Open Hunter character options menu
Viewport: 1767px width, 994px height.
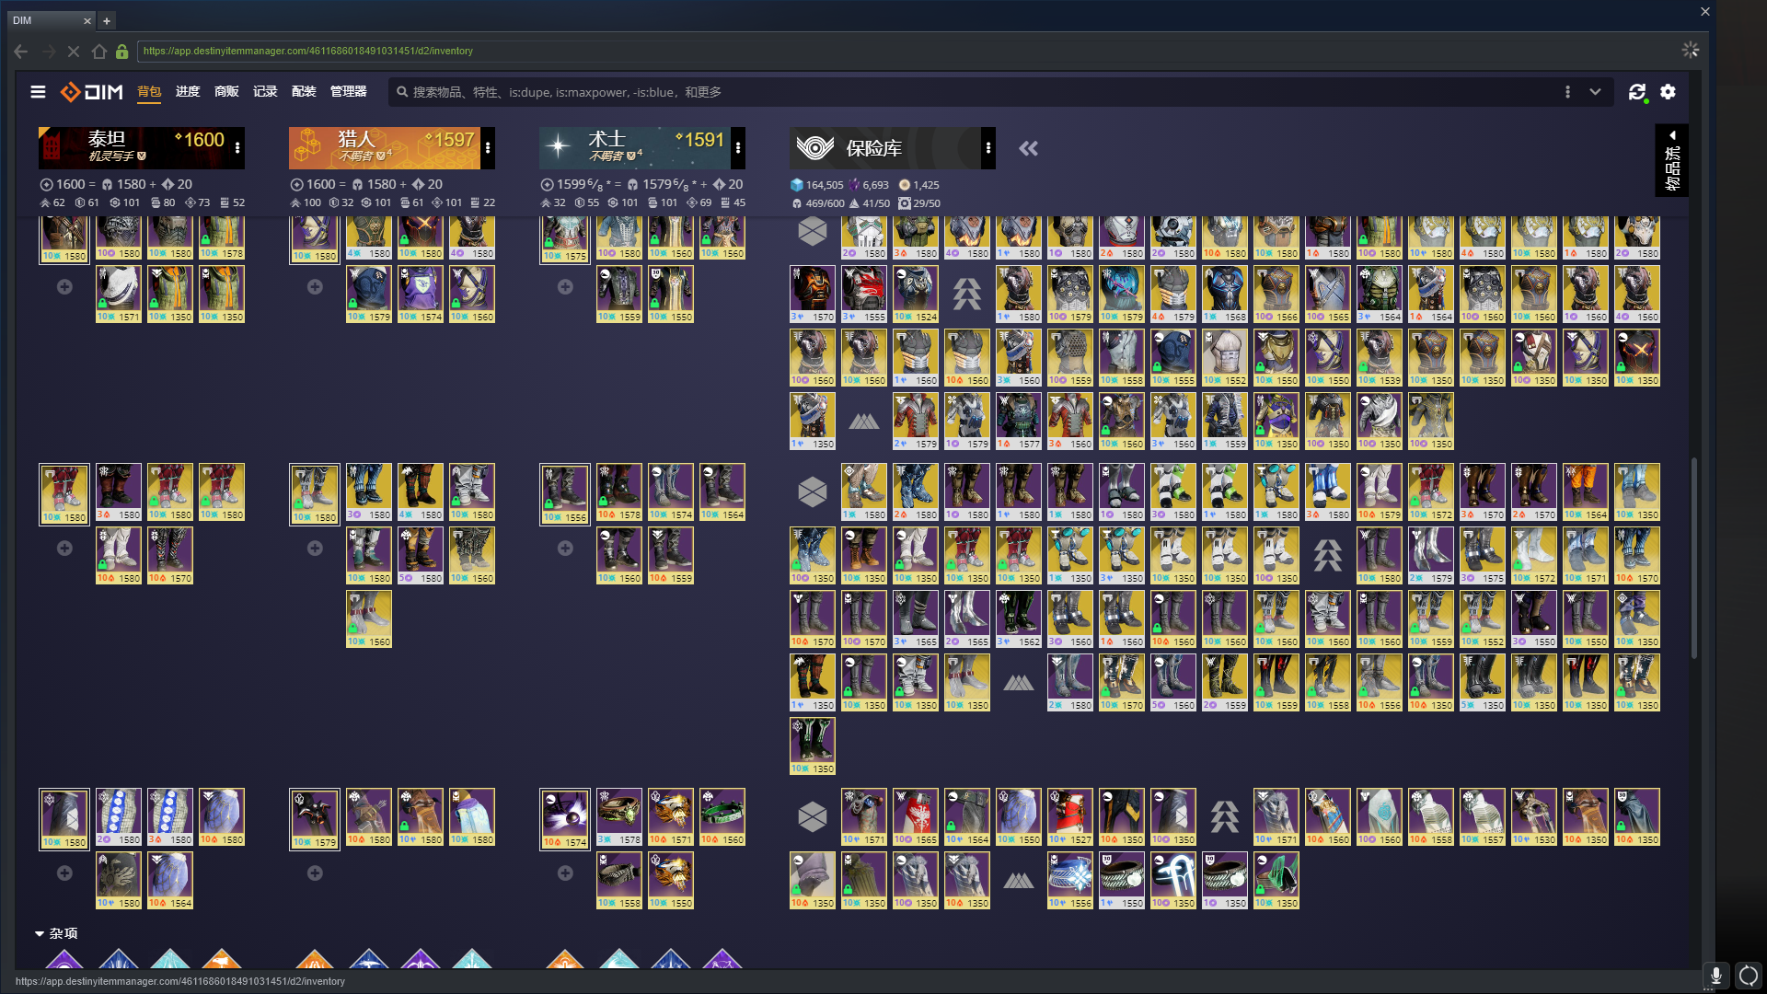pos(488,148)
